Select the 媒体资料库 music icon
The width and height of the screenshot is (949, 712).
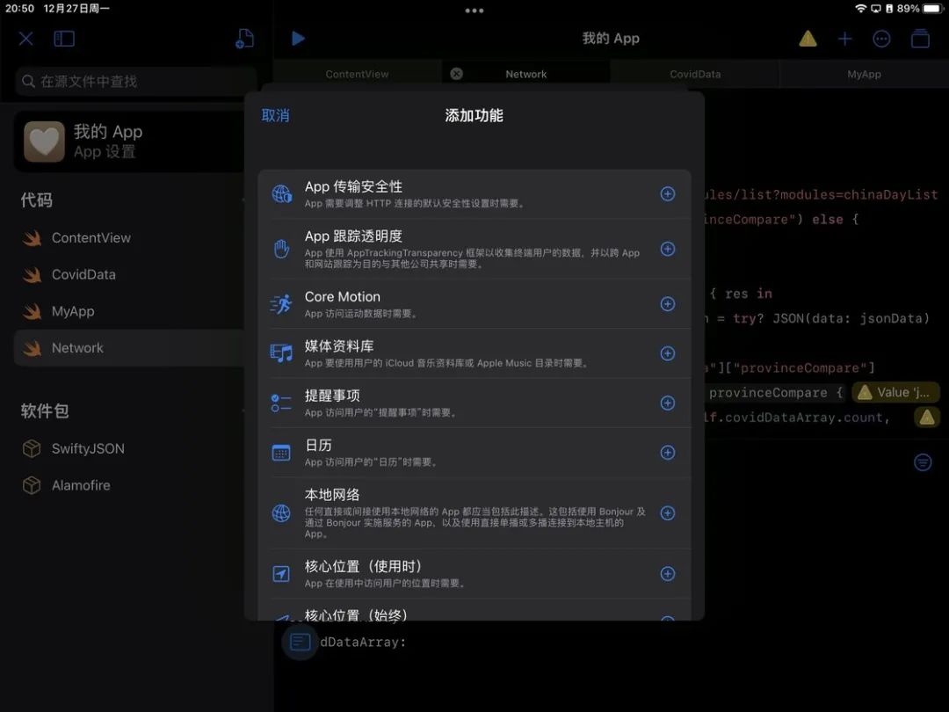pos(281,353)
